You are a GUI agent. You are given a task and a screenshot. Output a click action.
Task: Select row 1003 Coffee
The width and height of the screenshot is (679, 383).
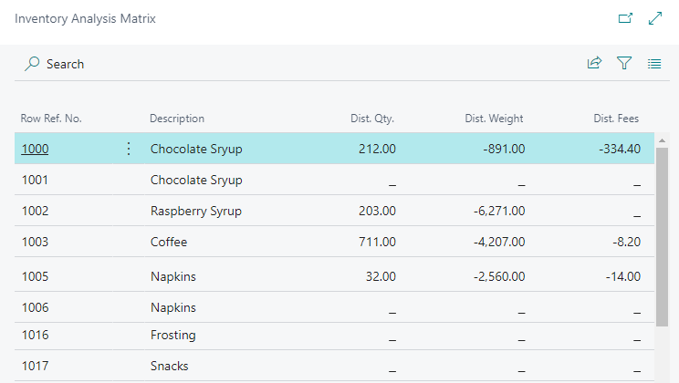tap(169, 242)
